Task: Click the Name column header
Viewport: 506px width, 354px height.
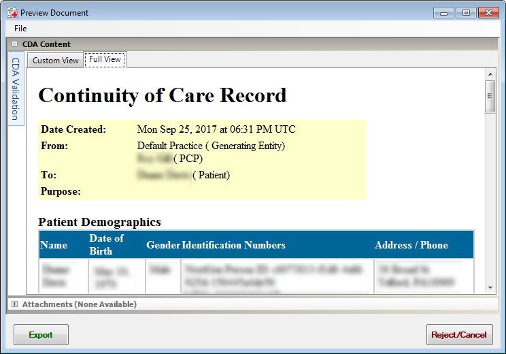Action: pyautogui.click(x=54, y=245)
